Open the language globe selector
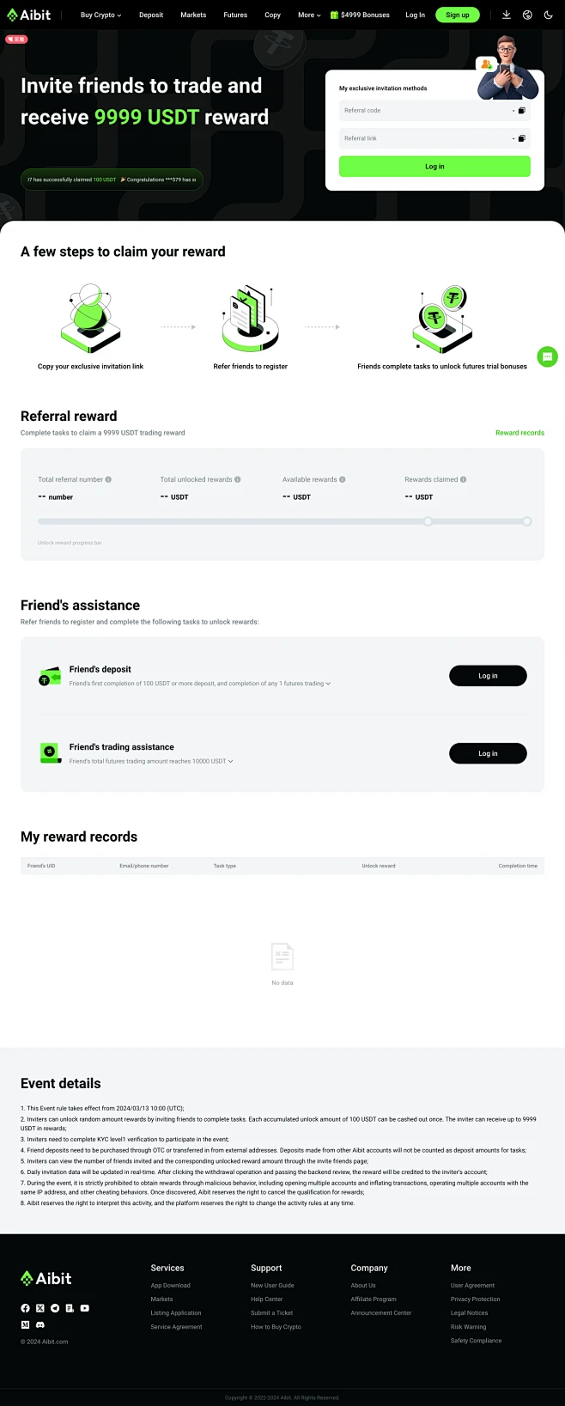Image resolution: width=565 pixels, height=1406 pixels. coord(527,15)
